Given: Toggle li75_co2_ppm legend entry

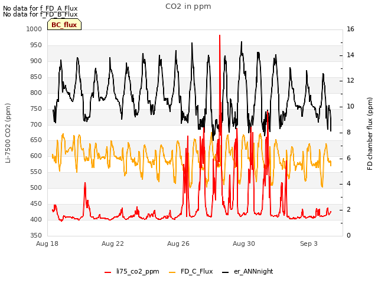Looking at the screenshot, I should (132, 271).
